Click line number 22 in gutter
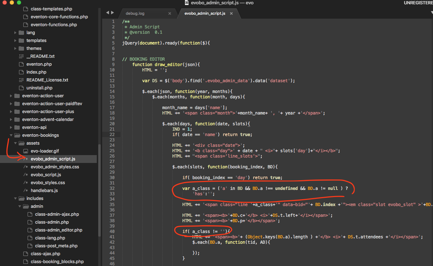This screenshot has width=433, height=266. pos(112,135)
